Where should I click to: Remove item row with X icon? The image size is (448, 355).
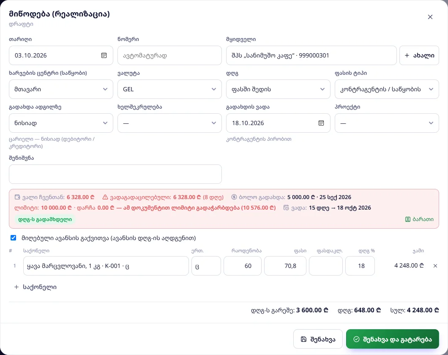[435, 266]
